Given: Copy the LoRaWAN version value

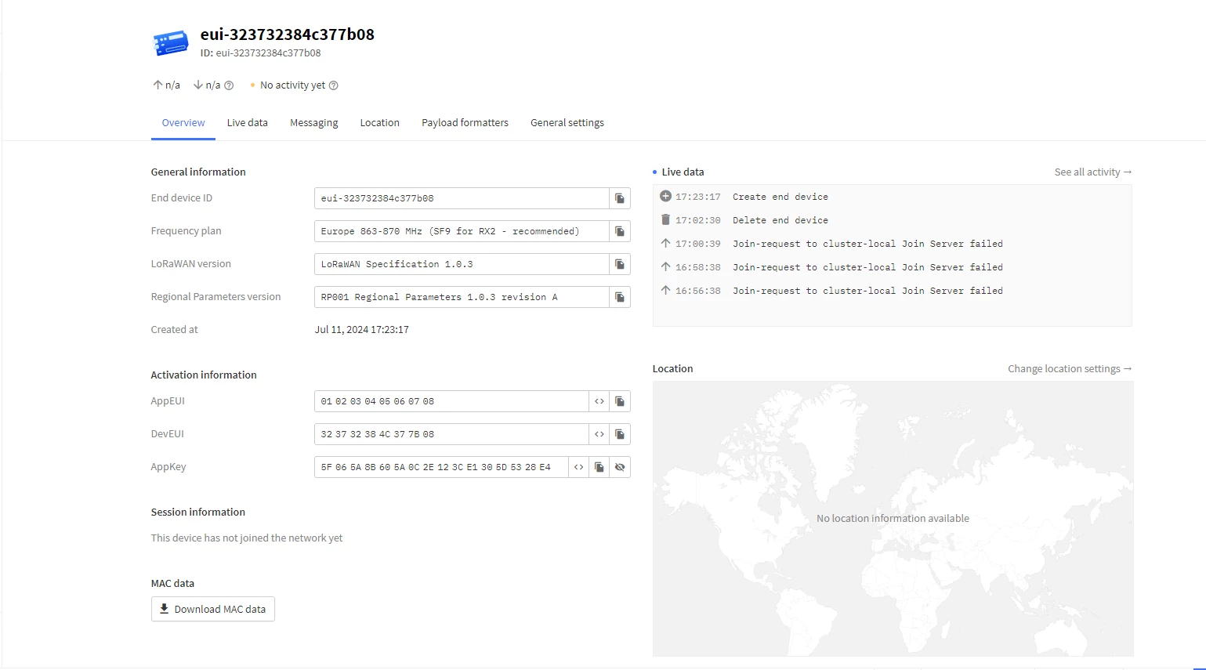Looking at the screenshot, I should coord(620,264).
